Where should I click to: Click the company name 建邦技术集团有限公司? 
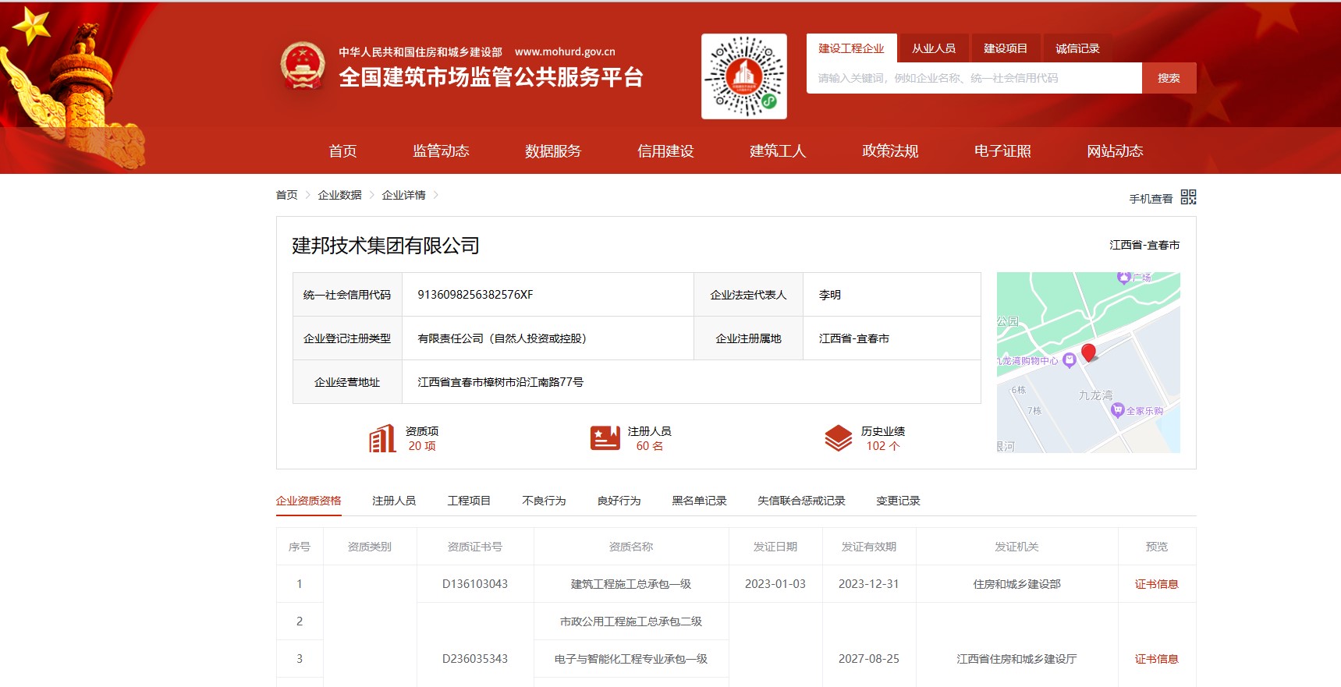click(385, 246)
